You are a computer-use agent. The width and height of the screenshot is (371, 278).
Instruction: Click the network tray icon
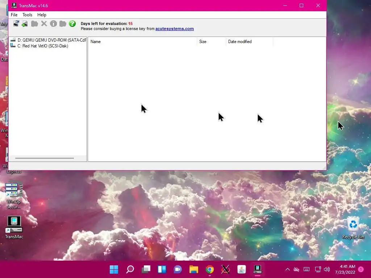[318, 269]
